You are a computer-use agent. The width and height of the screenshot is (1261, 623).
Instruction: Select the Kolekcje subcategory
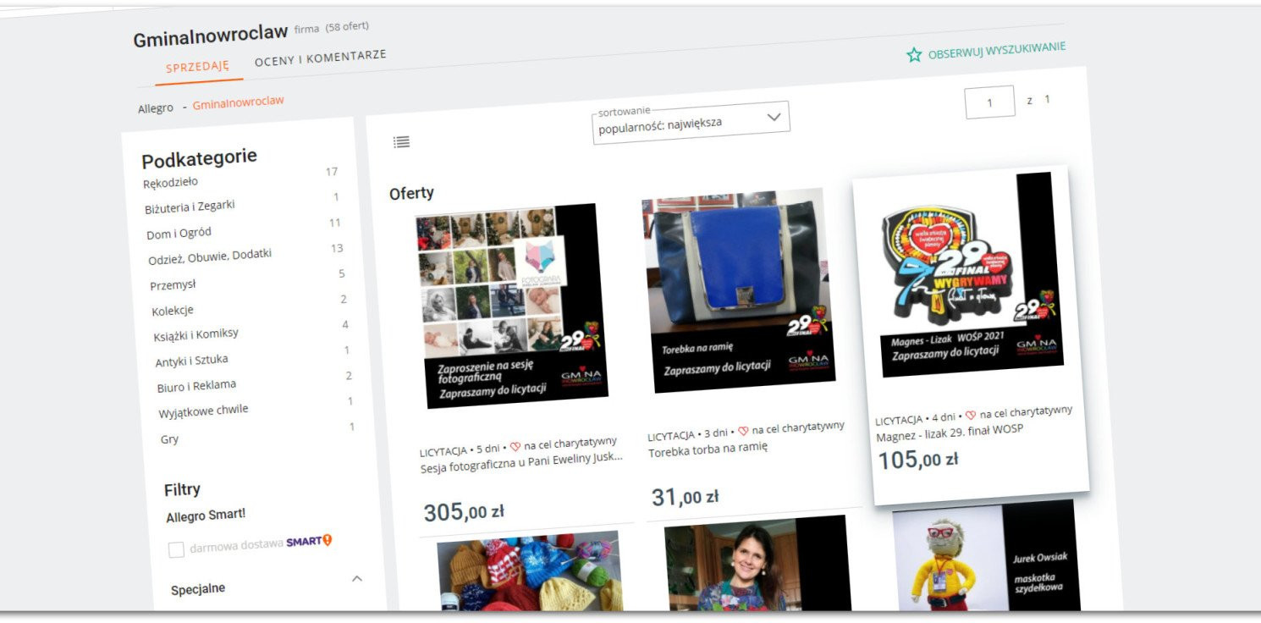click(173, 311)
